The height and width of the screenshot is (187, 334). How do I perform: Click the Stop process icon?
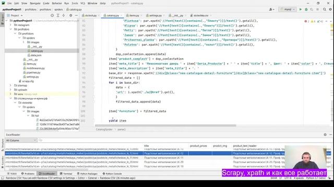pyautogui.click(x=317, y=9)
